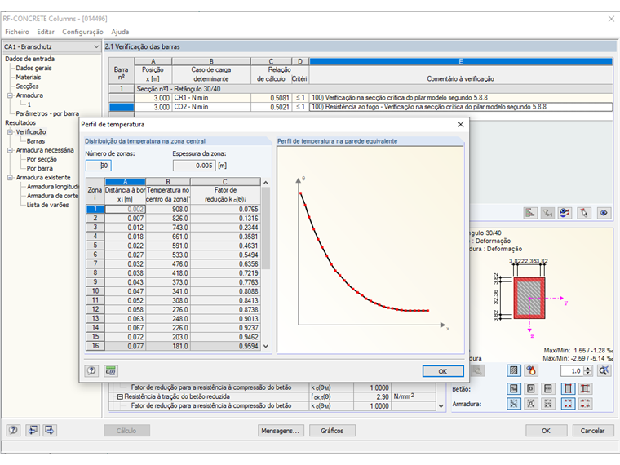Click the decimal places icon in the temperature dialog
This screenshot has width=620, height=465.
111,371
